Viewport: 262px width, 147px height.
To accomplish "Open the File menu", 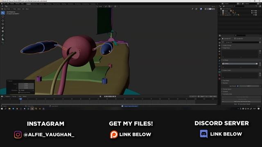I will [x=5, y=4].
